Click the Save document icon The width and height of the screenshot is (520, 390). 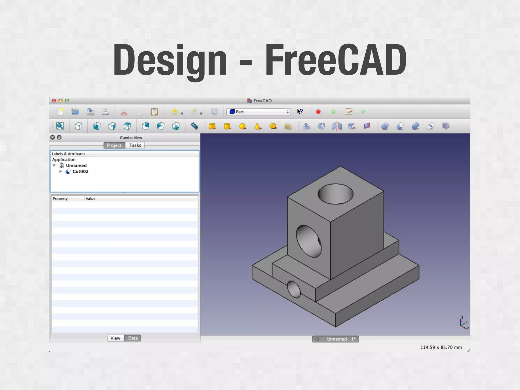(x=90, y=112)
